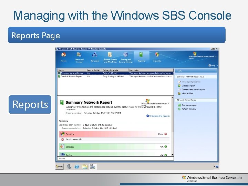This screenshot has height=186, width=248.
Task: Sort the list by Name column
Action: pos(72,70)
